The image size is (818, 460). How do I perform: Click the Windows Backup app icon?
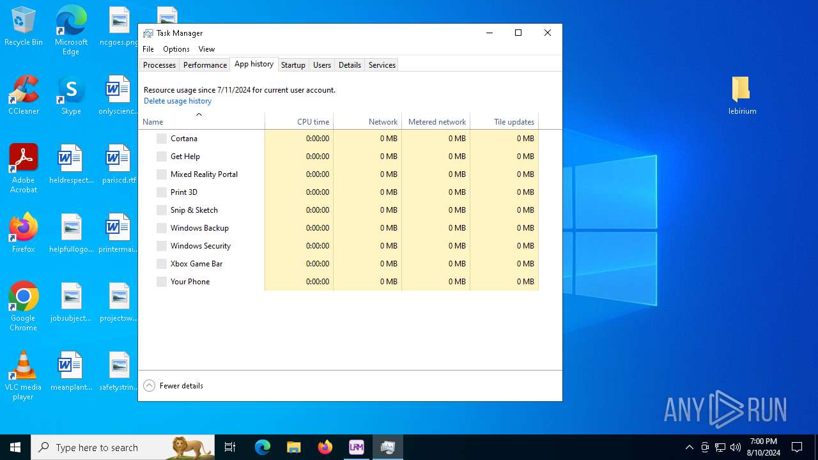pos(162,228)
